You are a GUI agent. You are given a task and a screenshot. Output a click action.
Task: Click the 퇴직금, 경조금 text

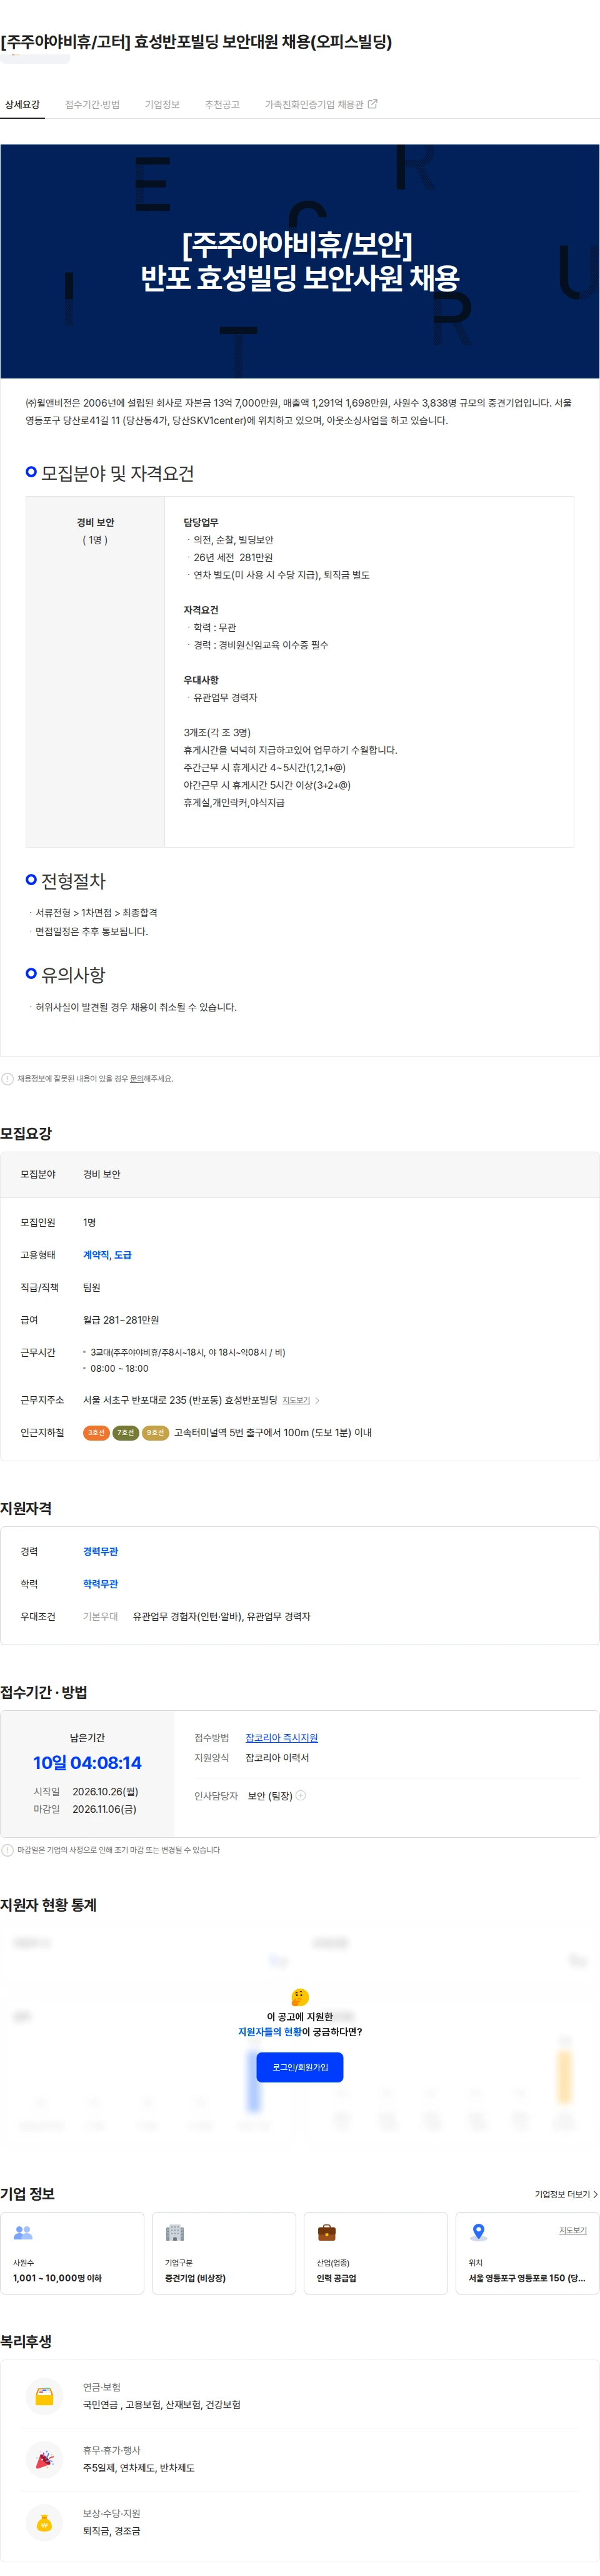112,2530
